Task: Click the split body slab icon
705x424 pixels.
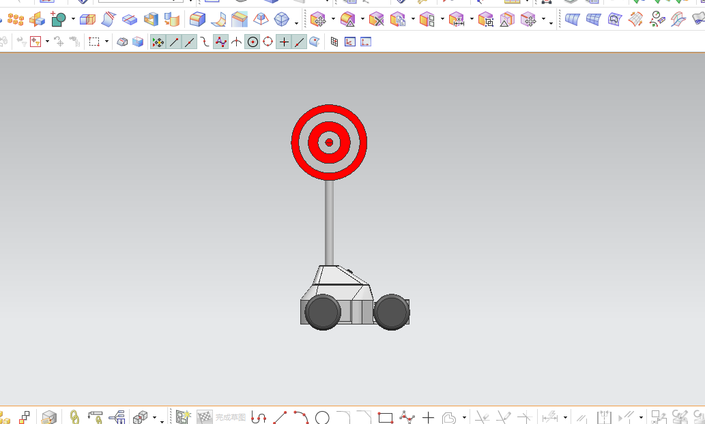Action: (130, 19)
